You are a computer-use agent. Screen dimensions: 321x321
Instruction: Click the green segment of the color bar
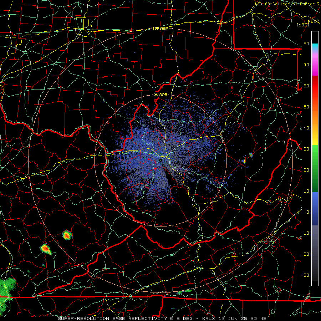pyautogui.click(x=315, y=168)
